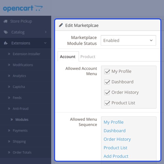Expand the Catalog menu chevron

pos(46,32)
